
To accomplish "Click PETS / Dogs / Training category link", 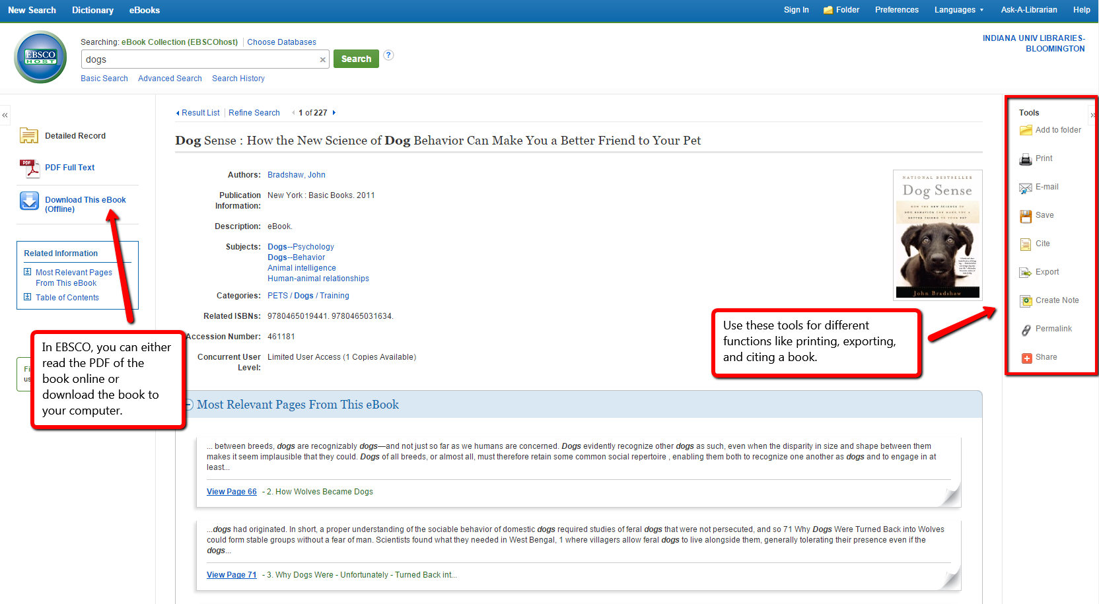I will pyautogui.click(x=308, y=296).
